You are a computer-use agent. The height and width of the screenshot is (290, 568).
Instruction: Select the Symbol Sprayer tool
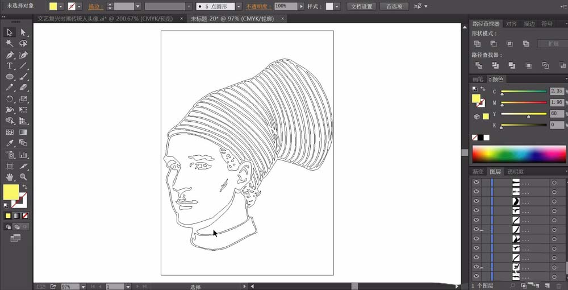(10, 155)
